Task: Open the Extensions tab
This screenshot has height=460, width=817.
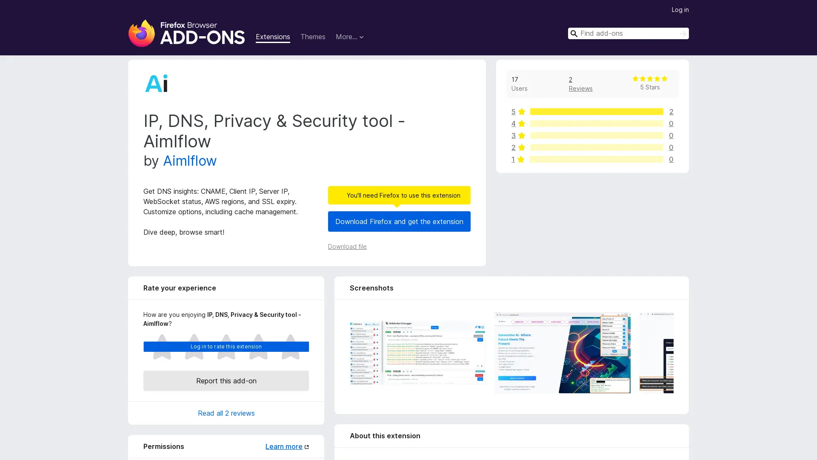Action: (273, 37)
